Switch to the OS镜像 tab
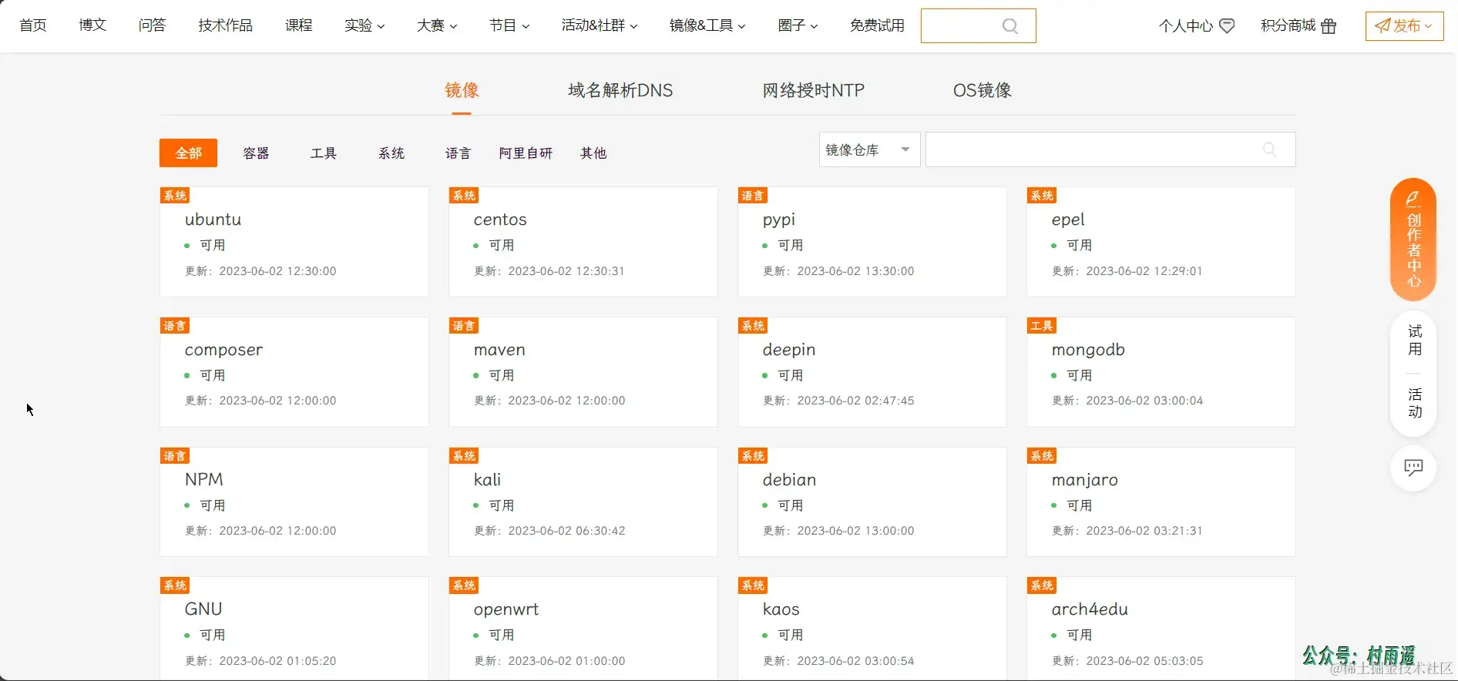Screen dimensions: 1458x681 [x=982, y=90]
